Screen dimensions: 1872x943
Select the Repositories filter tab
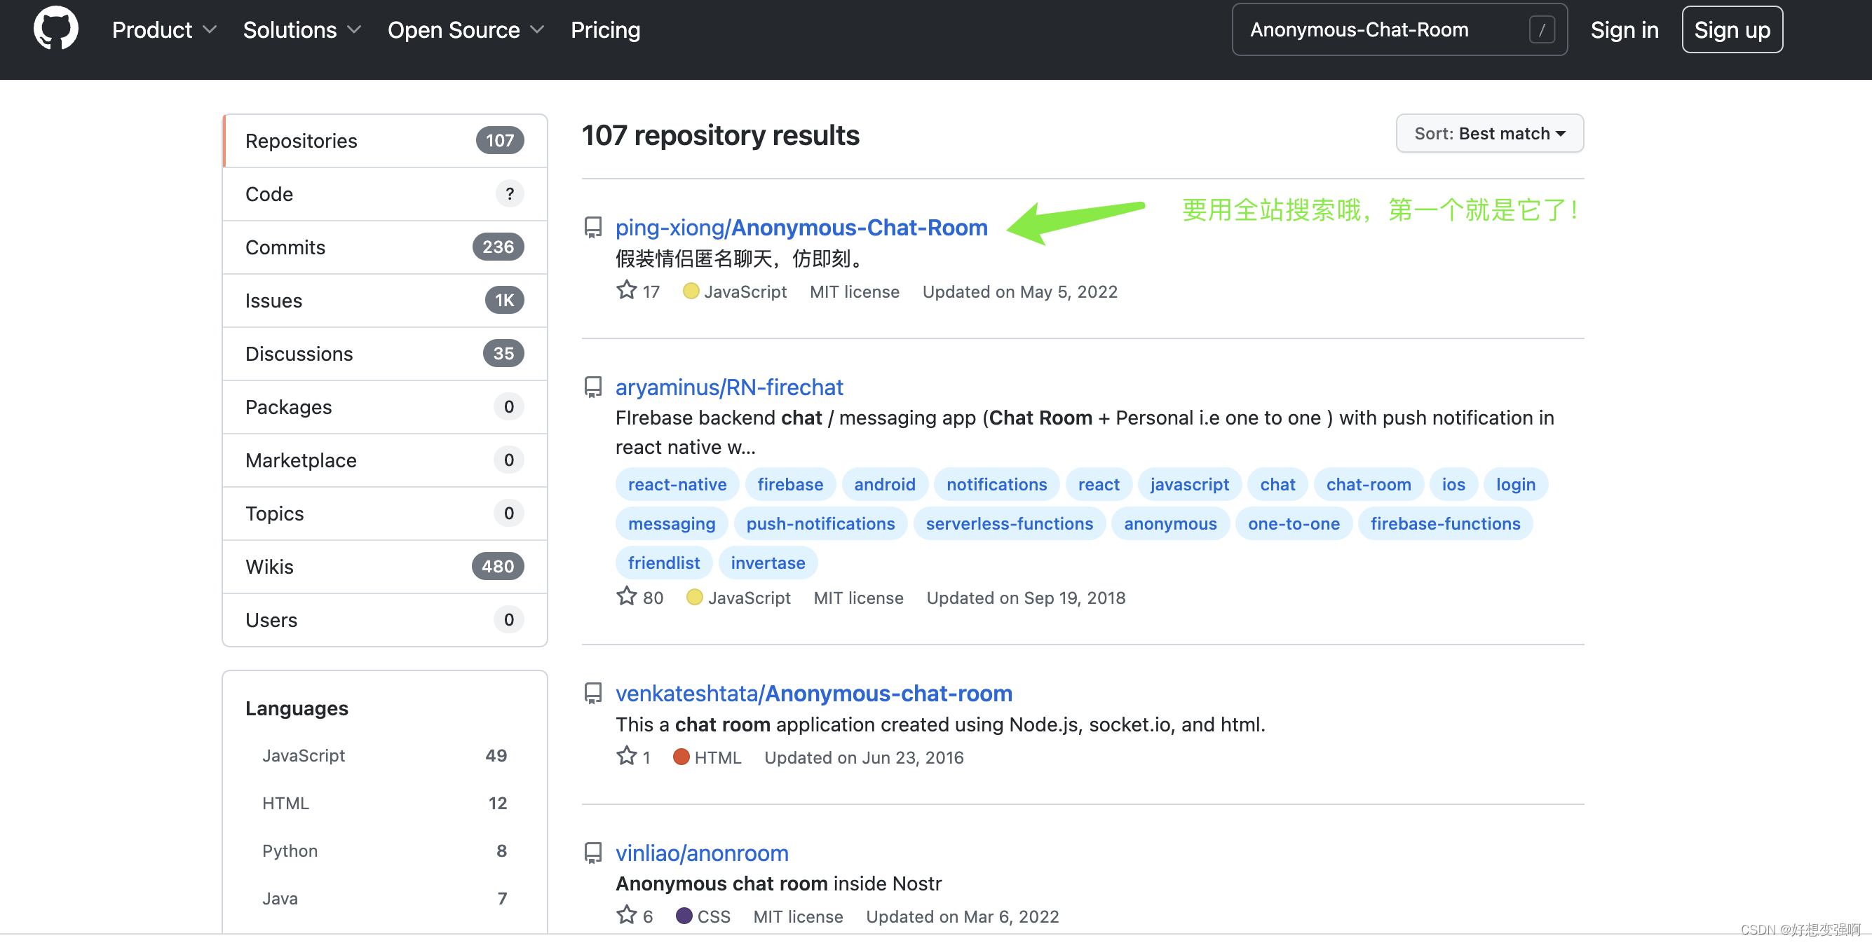384,141
